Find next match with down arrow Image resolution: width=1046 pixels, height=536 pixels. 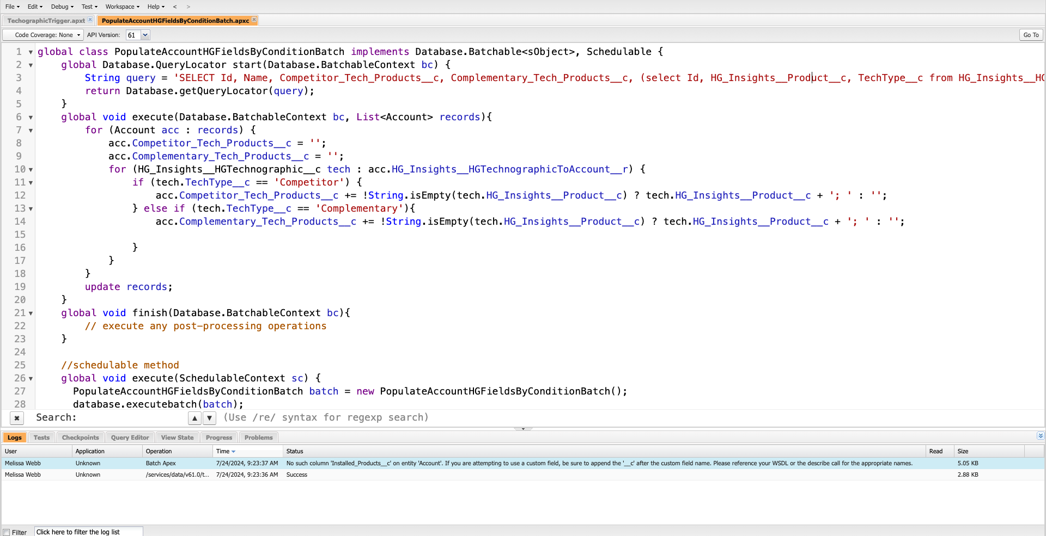pyautogui.click(x=209, y=418)
